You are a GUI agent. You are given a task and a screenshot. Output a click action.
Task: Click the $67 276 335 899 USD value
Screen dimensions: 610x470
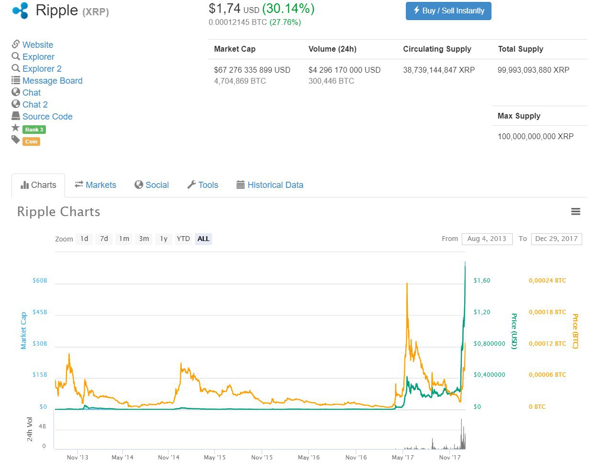[252, 70]
